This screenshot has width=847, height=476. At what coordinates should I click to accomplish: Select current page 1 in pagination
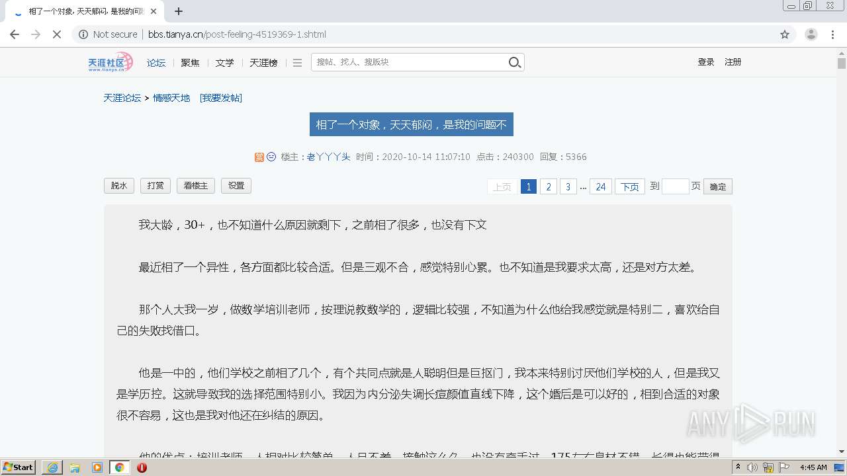pos(528,186)
